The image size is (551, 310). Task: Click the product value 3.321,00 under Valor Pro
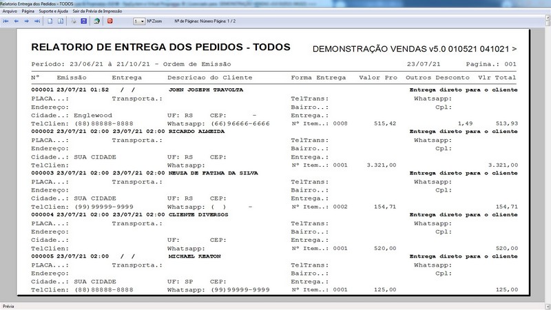pos(382,165)
